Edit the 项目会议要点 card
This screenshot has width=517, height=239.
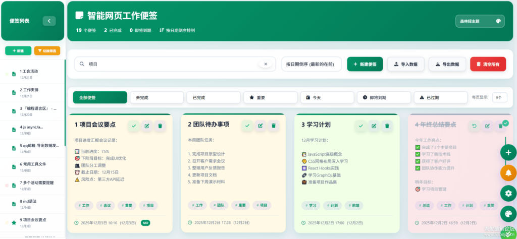(x=147, y=126)
